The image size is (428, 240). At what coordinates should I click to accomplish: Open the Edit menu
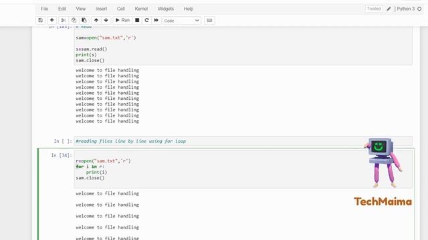pyautogui.click(x=62, y=9)
